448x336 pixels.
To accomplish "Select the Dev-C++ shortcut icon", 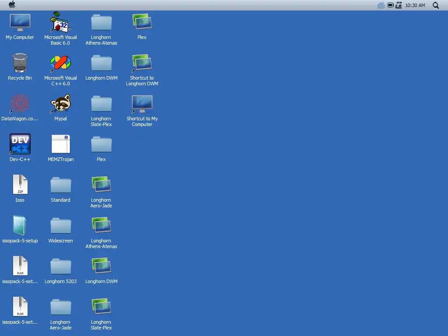I will point(20,144).
